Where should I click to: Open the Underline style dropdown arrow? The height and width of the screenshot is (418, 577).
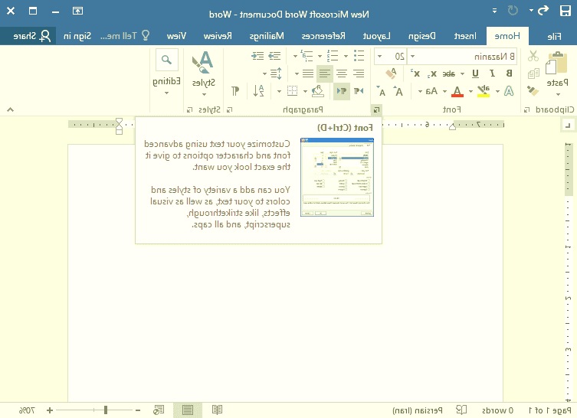tap(463, 73)
